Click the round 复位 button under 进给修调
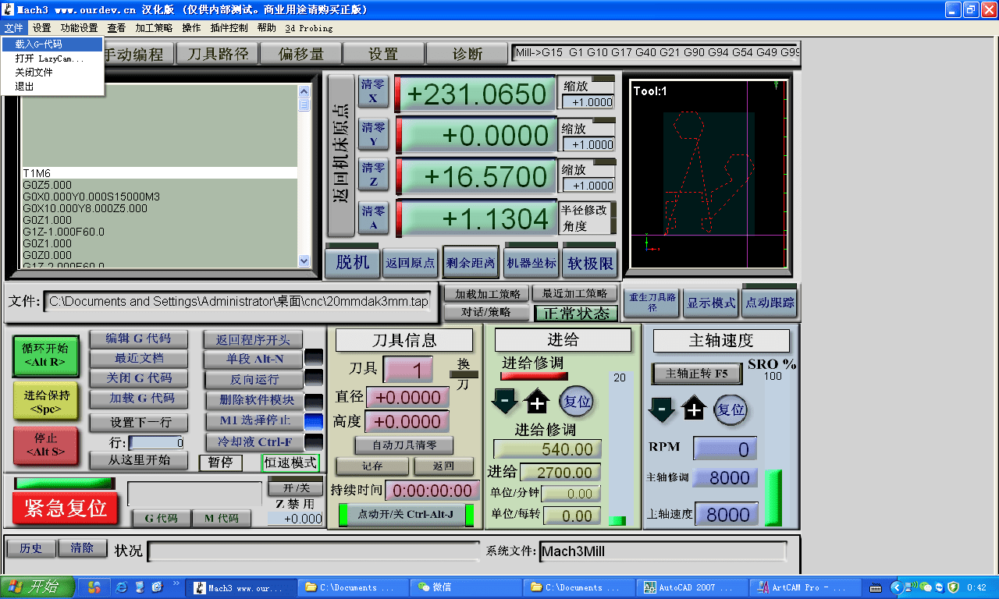 pos(577,402)
